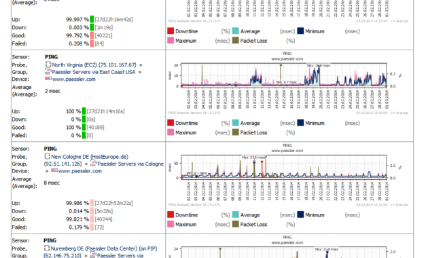Click the probe icon beside New Cologne DE
This screenshot has height=258, width=428.
[48, 157]
